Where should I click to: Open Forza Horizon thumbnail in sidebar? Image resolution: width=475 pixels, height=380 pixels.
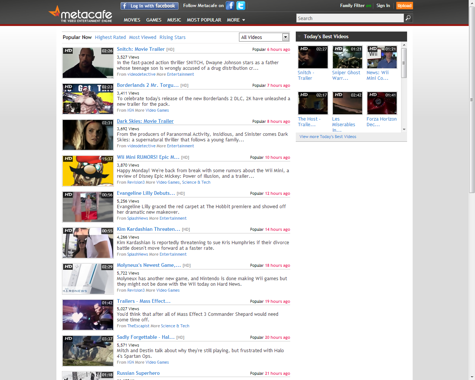point(382,103)
